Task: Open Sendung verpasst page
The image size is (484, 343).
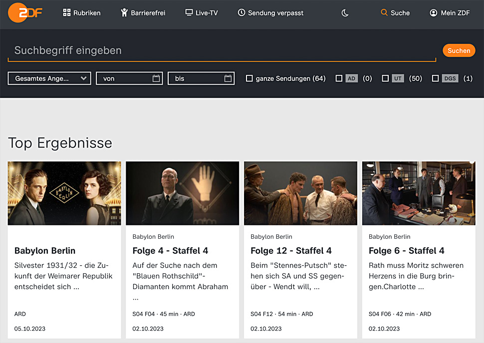Action: point(270,12)
